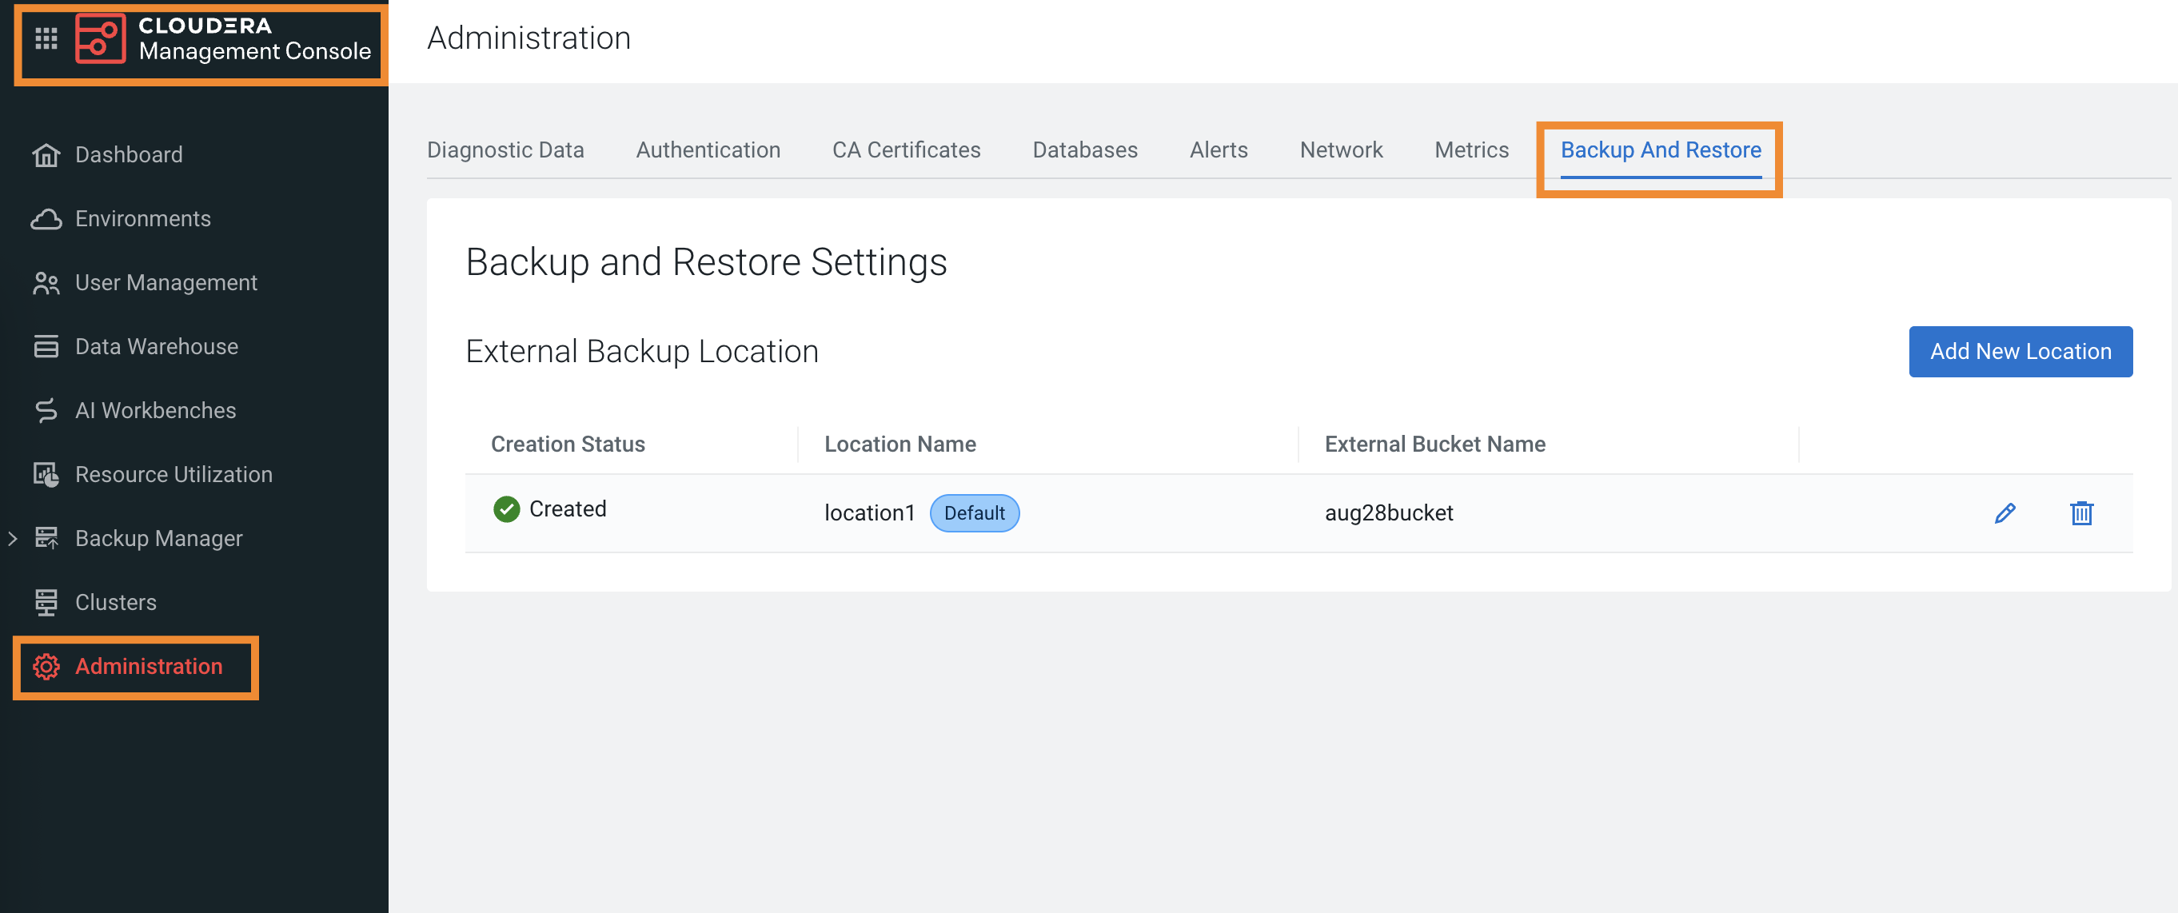
Task: Open the CA Certificates tab
Action: (906, 150)
